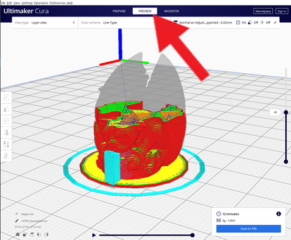
Task: Open the View type Layer view dropdown
Action: 39,23
